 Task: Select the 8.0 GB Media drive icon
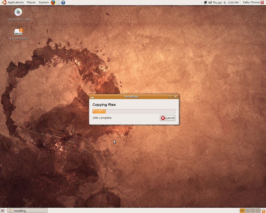18,32
